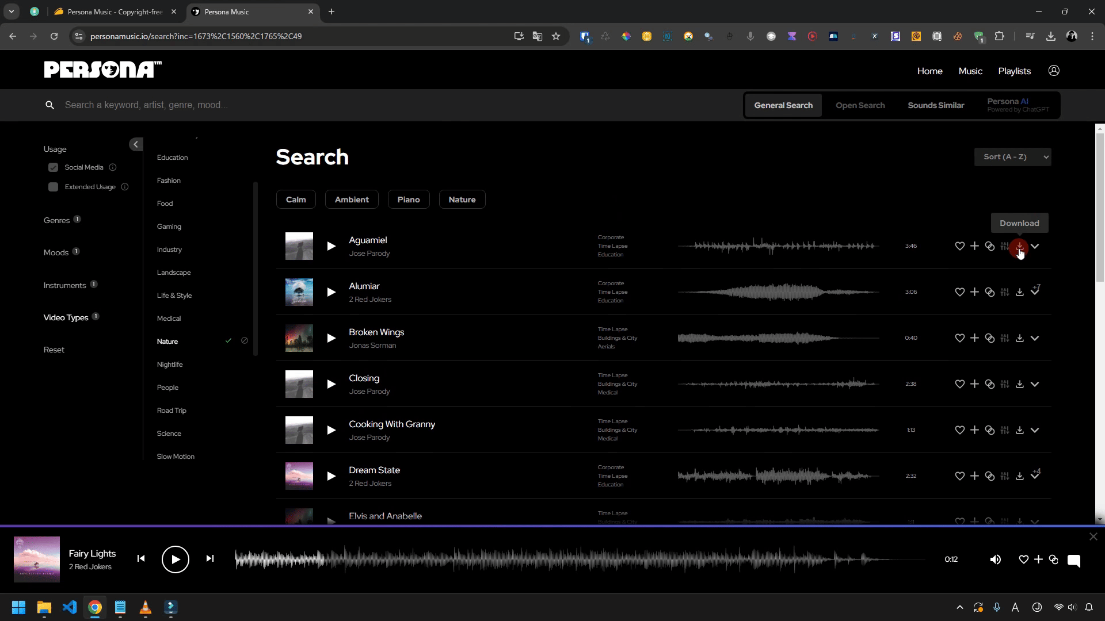
Task: Open stems mixer icon for Cooking With Granny
Action: (x=1004, y=430)
